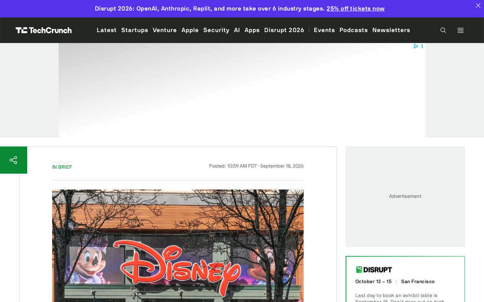
Task: Go to TechCrunch homepage logo
Action: click(43, 30)
